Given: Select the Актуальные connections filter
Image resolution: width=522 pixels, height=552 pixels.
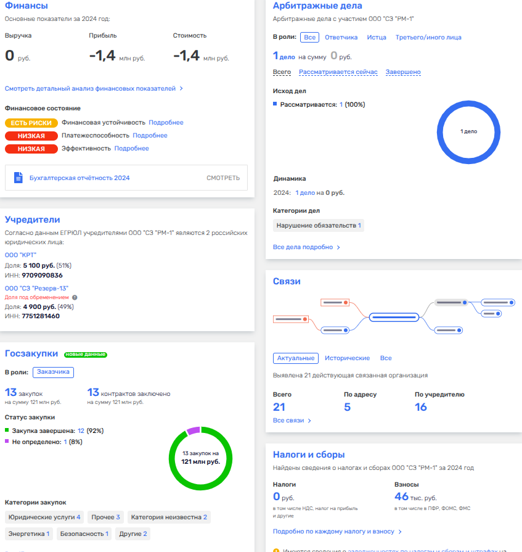Looking at the screenshot, I should click(296, 358).
